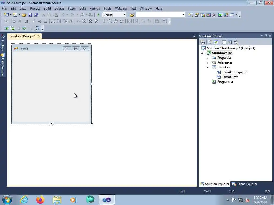Click the Send to Back layout icon
This screenshot has width=274, height=205.
pyautogui.click(x=149, y=21)
